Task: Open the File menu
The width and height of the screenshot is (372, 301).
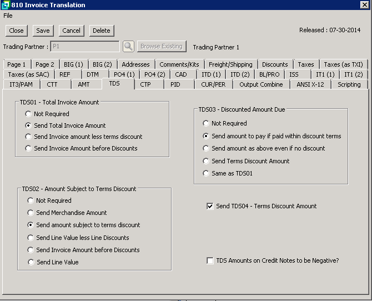Action: point(8,16)
